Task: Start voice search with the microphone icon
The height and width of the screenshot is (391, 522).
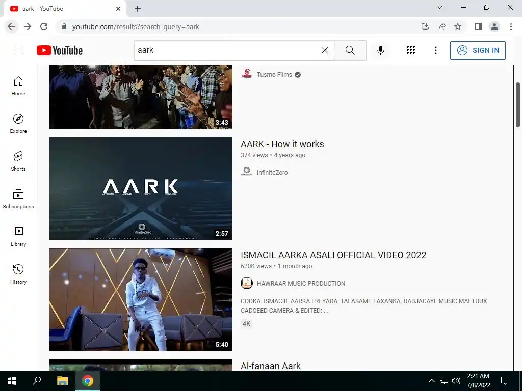Action: [380, 50]
